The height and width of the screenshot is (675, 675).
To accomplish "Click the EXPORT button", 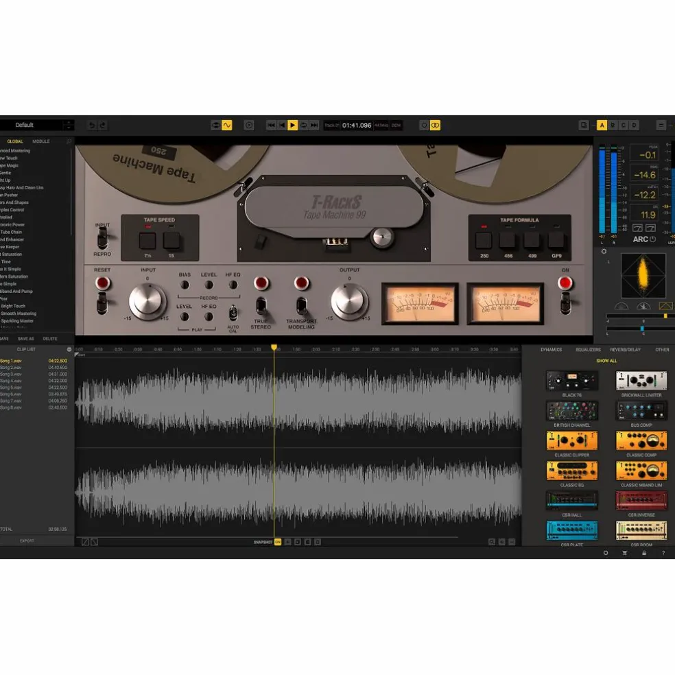I will click(27, 541).
